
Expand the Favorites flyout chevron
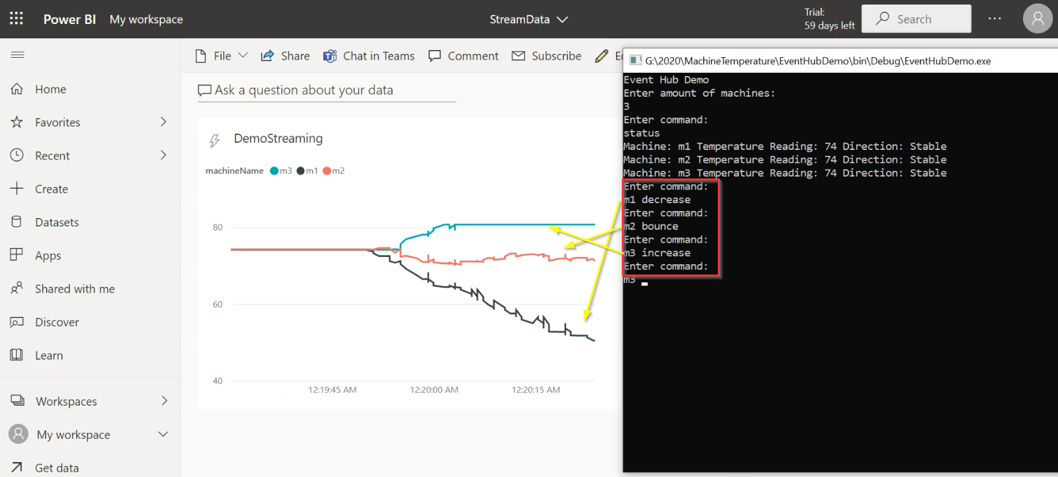point(164,122)
